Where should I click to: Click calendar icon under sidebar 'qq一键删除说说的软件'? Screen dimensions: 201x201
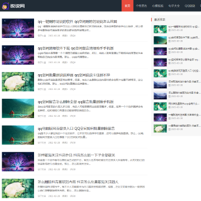pyautogui.click(x=170, y=30)
